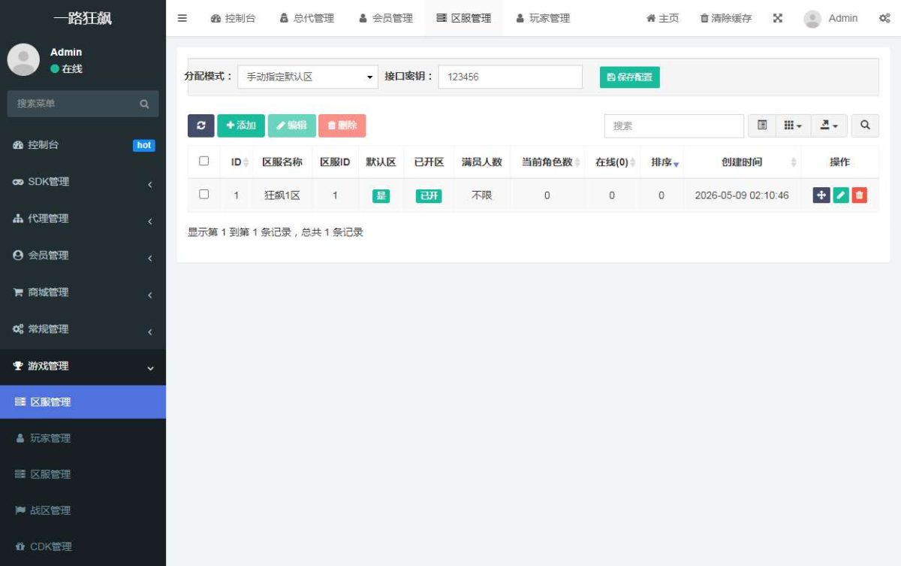Expand 常规管理 in the sidebar

(83, 329)
